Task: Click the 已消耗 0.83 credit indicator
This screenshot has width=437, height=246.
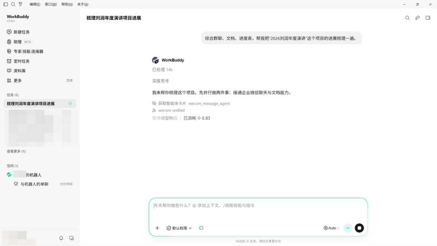Action: pyautogui.click(x=197, y=118)
